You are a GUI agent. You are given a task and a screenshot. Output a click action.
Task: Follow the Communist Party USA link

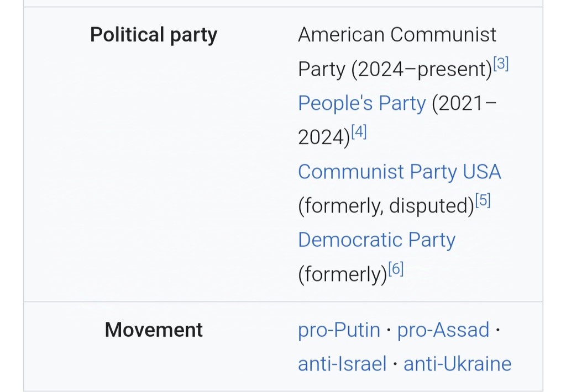tap(399, 172)
